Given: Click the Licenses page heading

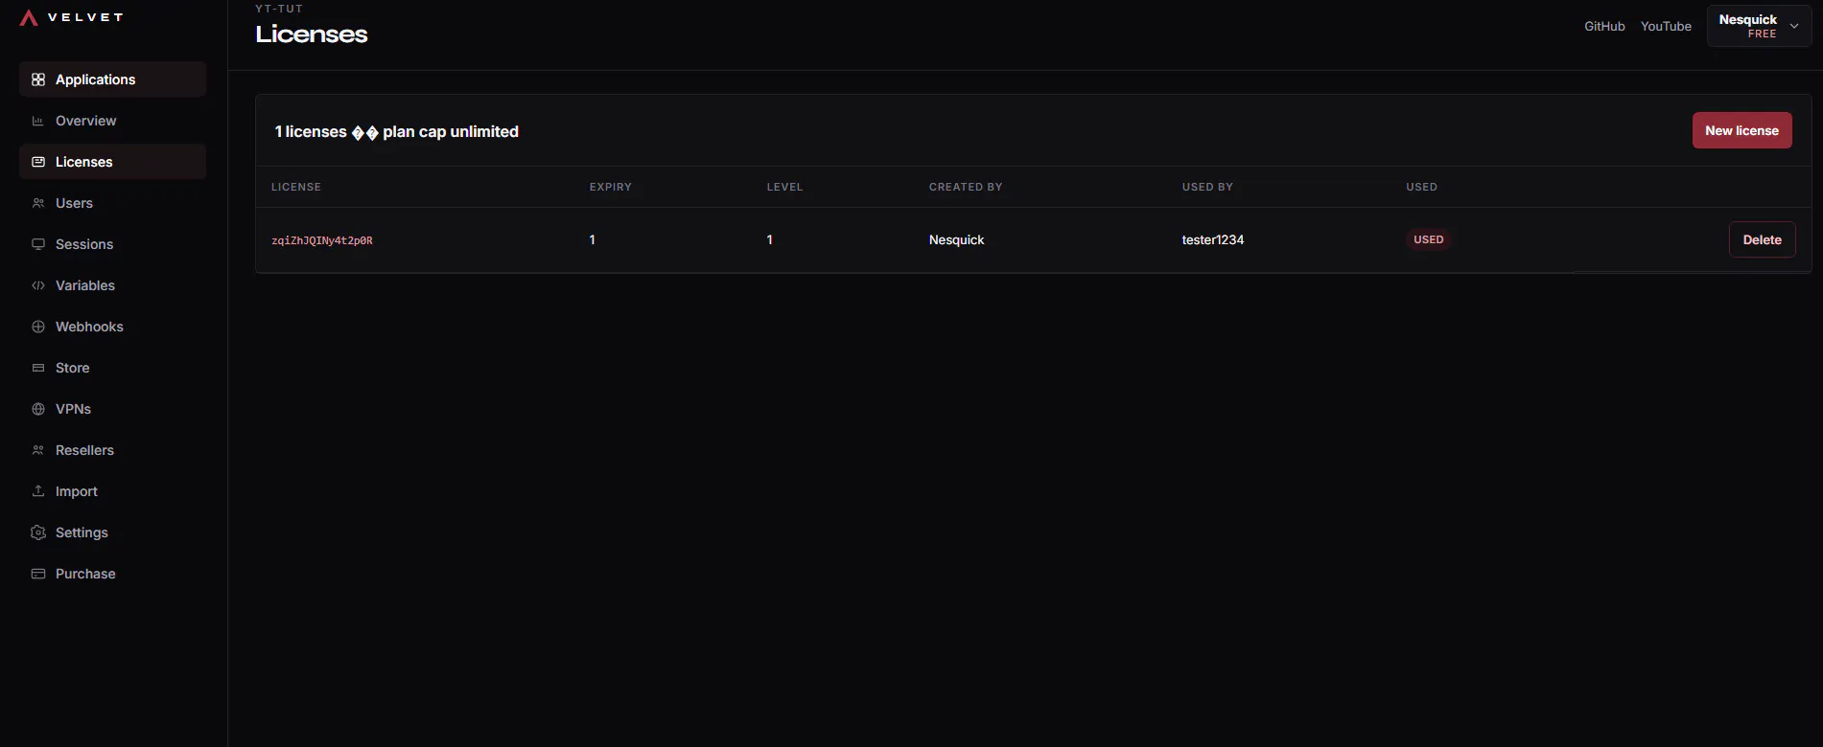Looking at the screenshot, I should pos(312,34).
